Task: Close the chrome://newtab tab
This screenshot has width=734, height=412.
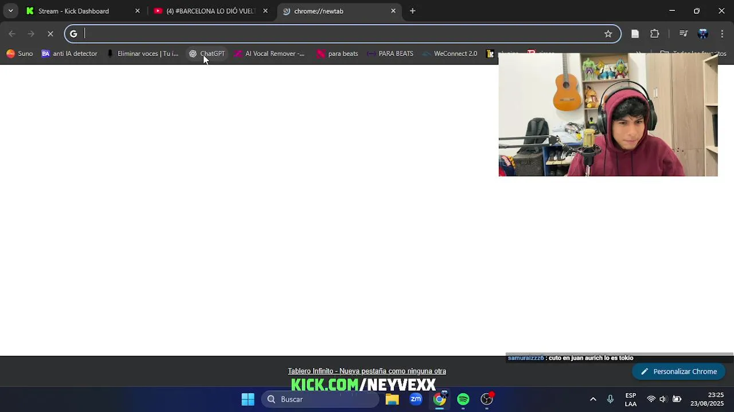Action: pyautogui.click(x=393, y=11)
